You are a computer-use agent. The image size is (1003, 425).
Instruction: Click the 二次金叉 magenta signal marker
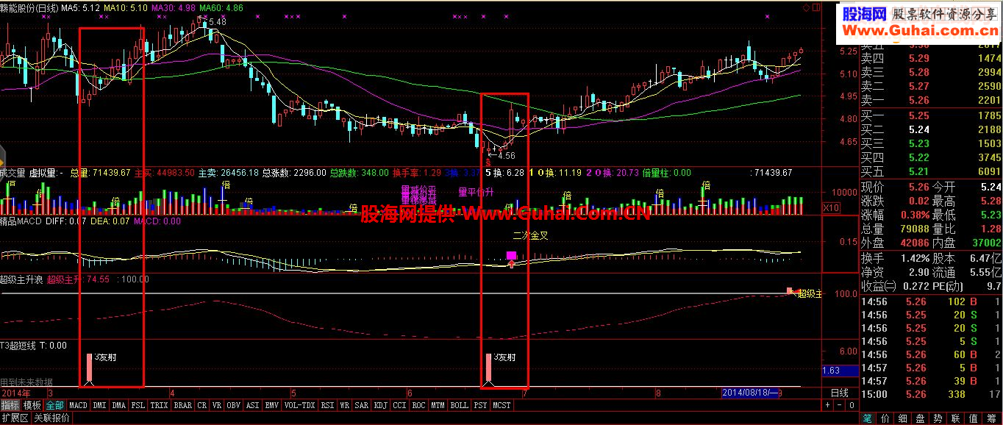(x=511, y=255)
